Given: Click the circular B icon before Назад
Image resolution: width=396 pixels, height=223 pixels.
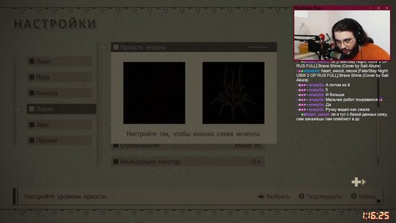Looking at the screenshot, I should pyautogui.click(x=354, y=196).
